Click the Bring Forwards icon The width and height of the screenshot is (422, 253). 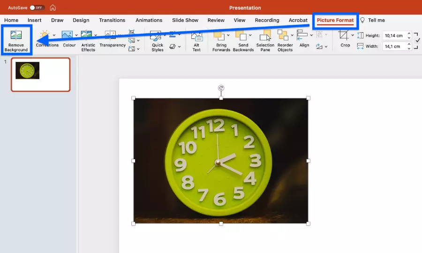coord(219,35)
